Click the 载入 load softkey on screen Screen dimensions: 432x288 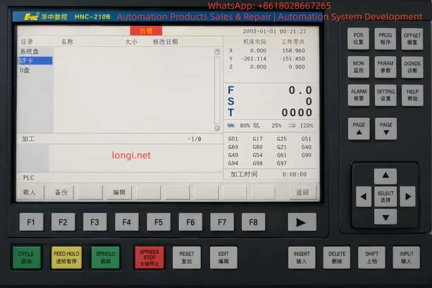(x=30, y=192)
